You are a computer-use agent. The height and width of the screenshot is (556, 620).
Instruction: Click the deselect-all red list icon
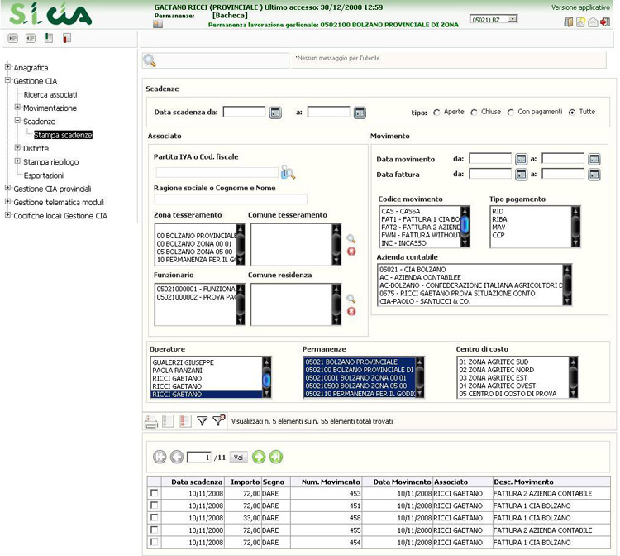185,421
